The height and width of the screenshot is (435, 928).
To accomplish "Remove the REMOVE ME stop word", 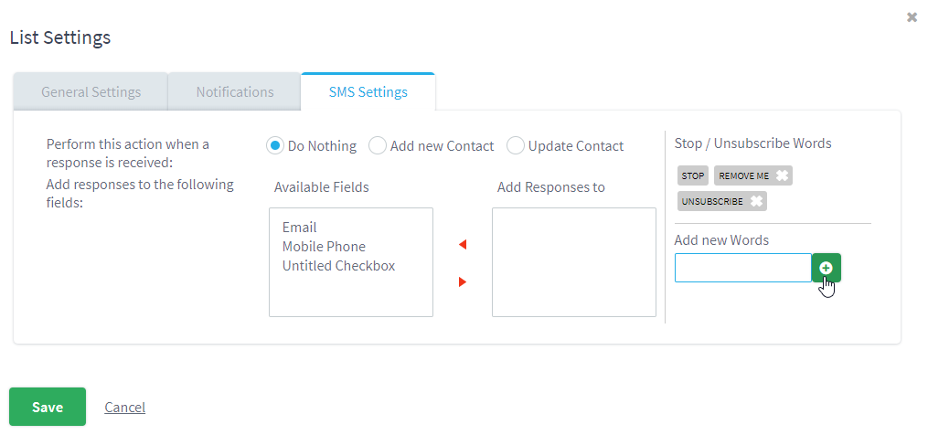I will (x=782, y=175).
